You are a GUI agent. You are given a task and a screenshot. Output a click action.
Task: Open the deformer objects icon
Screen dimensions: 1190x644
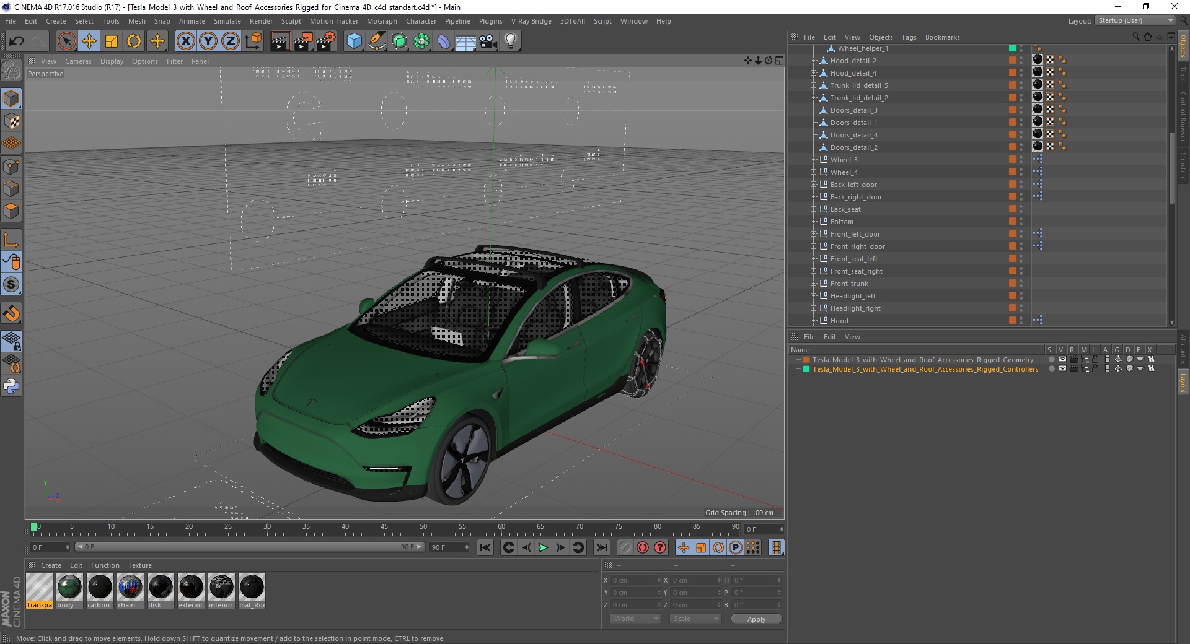pyautogui.click(x=444, y=41)
